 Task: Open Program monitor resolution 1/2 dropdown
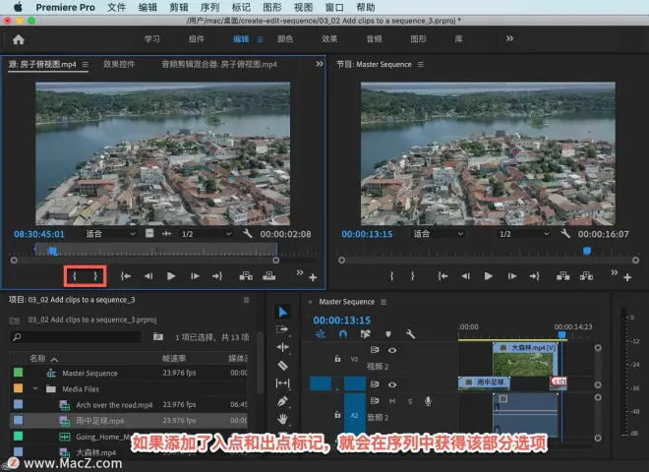524,234
